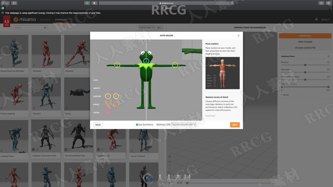Dismiss the energy warning banner
The width and height of the screenshot is (333, 187).
(x=3, y=13)
